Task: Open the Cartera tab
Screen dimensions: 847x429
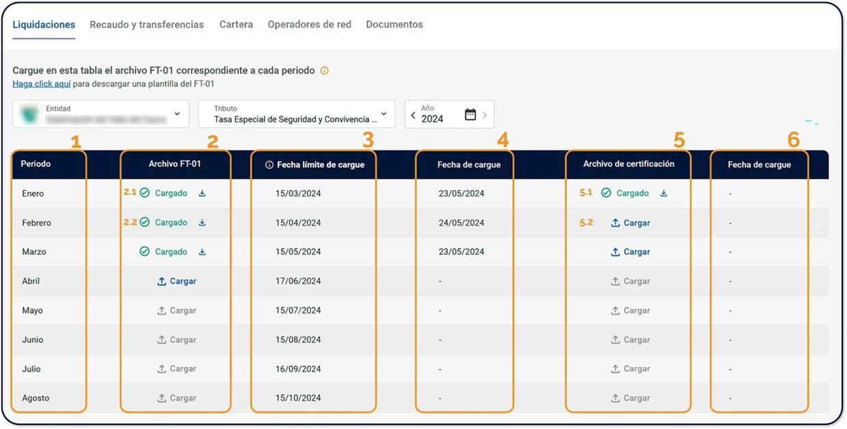Action: click(x=236, y=25)
